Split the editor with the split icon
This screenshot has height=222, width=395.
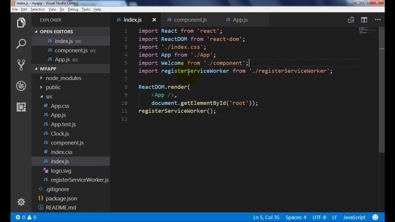(364, 20)
